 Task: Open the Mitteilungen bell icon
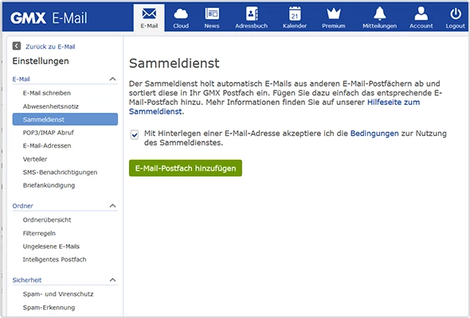[379, 14]
